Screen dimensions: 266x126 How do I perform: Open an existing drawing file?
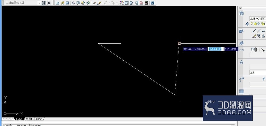62,3
